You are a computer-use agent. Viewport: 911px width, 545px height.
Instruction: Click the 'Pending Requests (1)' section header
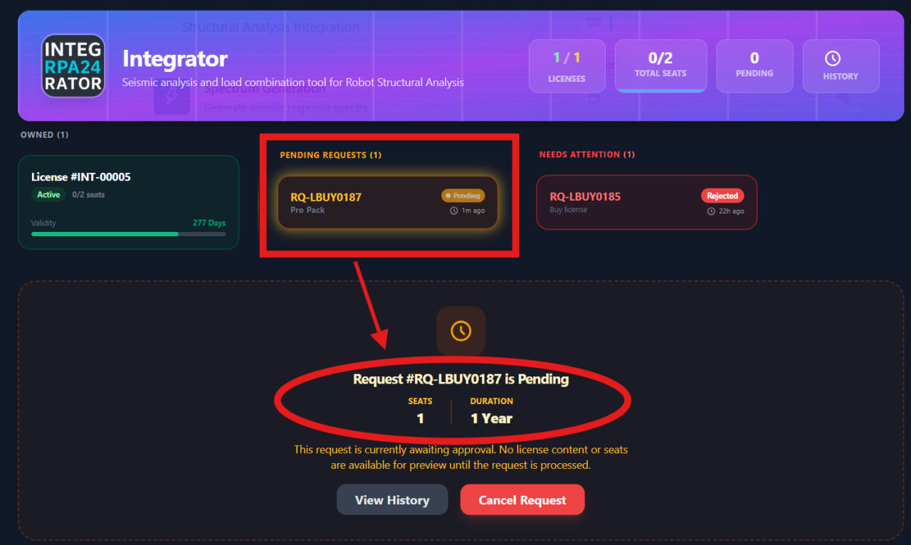click(330, 155)
